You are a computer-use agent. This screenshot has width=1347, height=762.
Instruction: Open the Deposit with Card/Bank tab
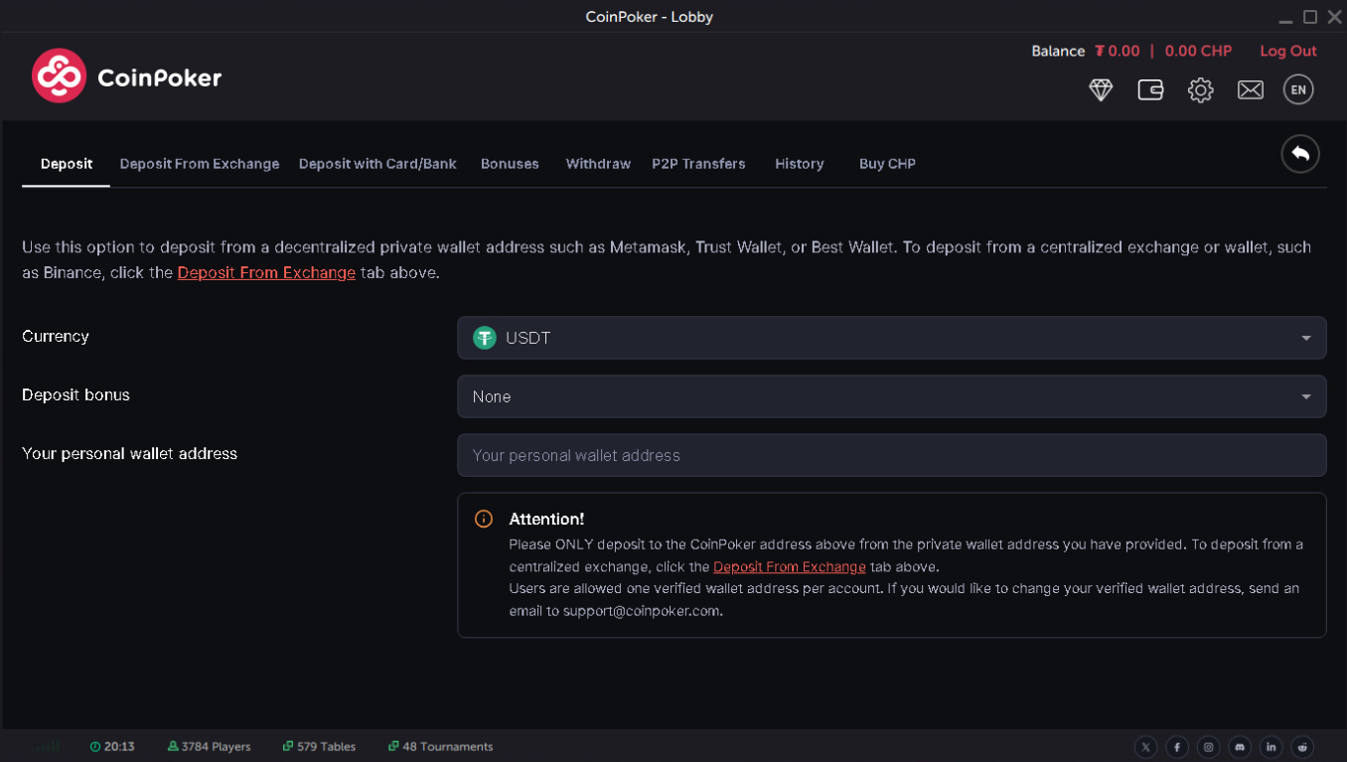(377, 164)
